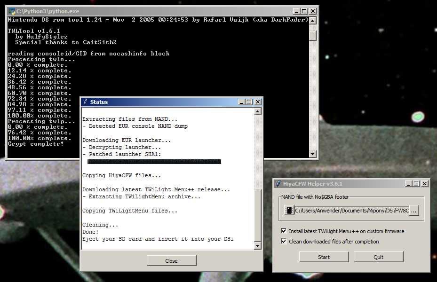Click 'Processing twln...' console line
Image resolution: width=437 pixels, height=282 pixels.
(x=41, y=59)
